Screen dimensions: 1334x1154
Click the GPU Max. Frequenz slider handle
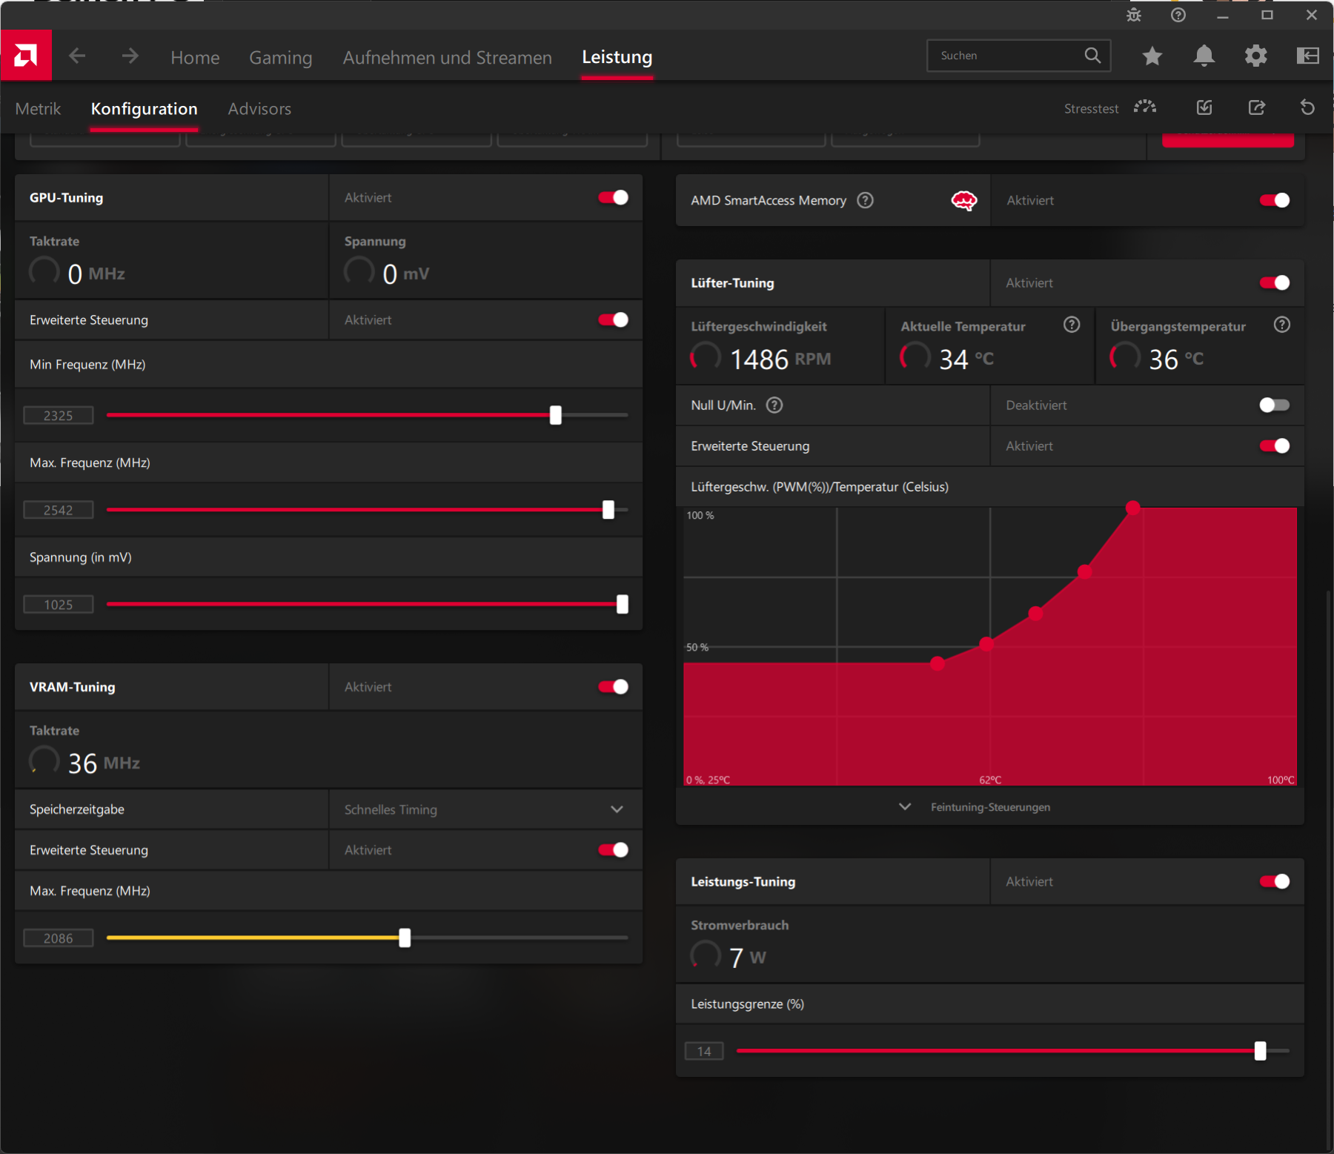tap(608, 510)
